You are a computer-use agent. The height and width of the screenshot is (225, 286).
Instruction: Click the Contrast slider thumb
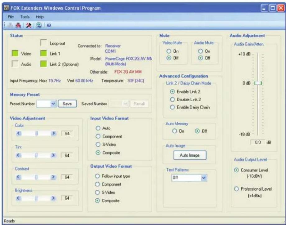(x=36, y=177)
